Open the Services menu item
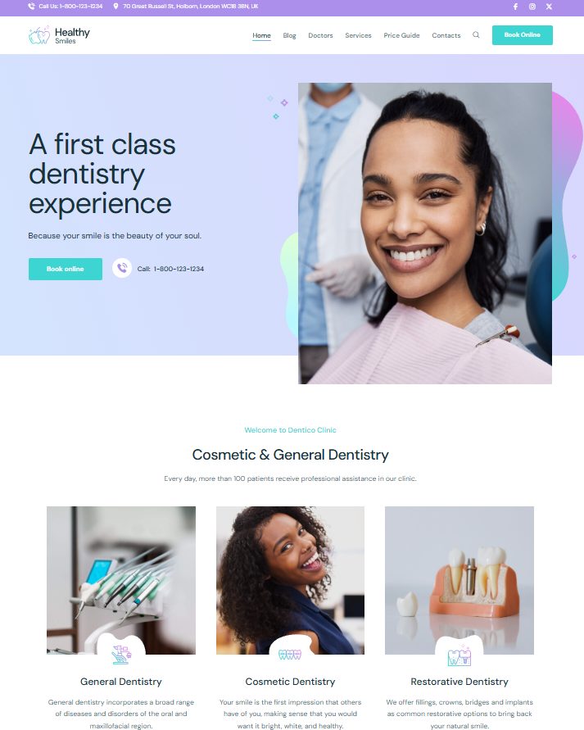 tap(358, 35)
